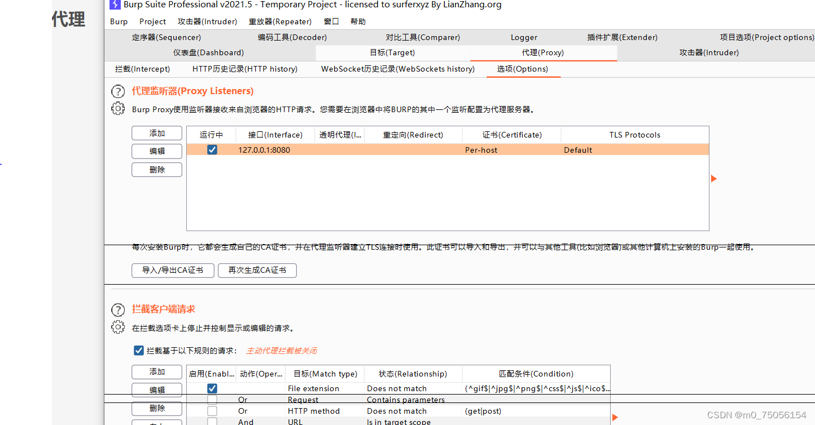815x425 pixels.
Task: Click 编辑 button for proxy listeners
Action: 157,151
